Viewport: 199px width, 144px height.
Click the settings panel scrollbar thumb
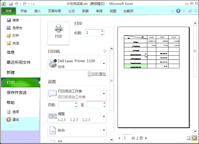pos(111,81)
